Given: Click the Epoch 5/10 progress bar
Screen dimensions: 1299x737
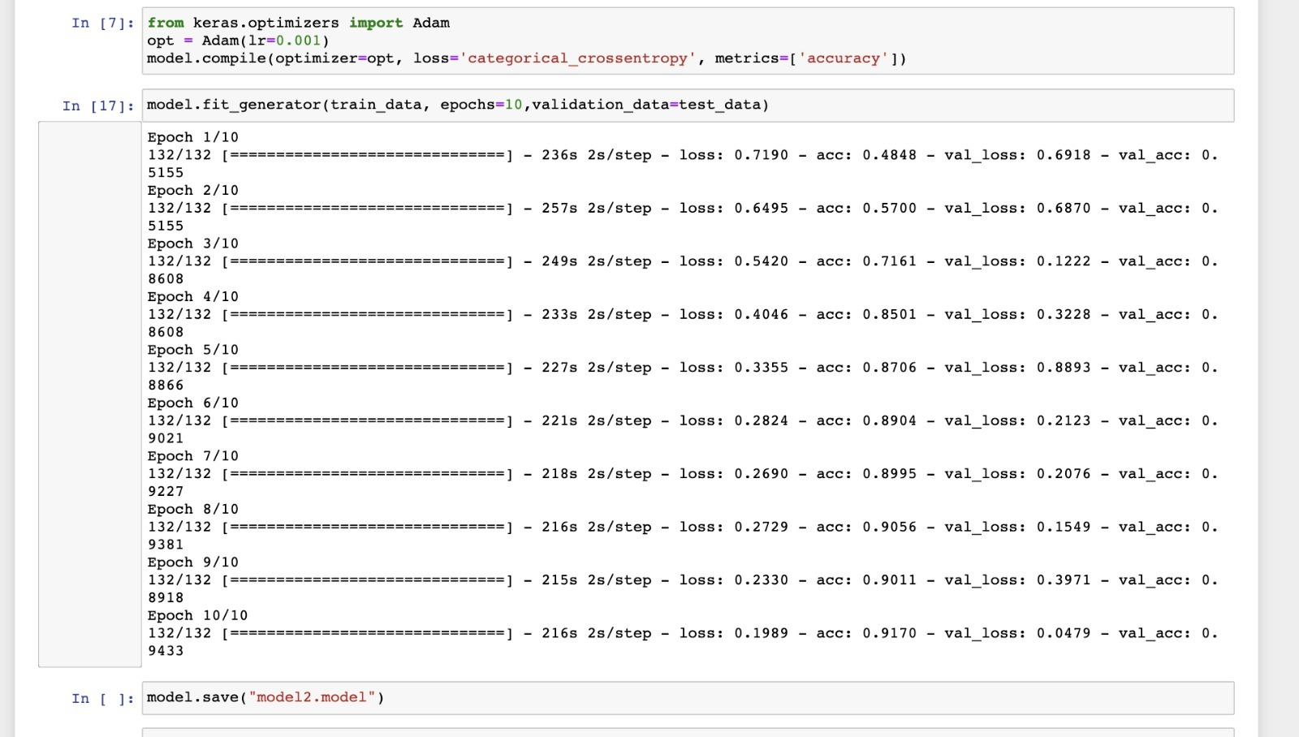Looking at the screenshot, I should coord(365,367).
